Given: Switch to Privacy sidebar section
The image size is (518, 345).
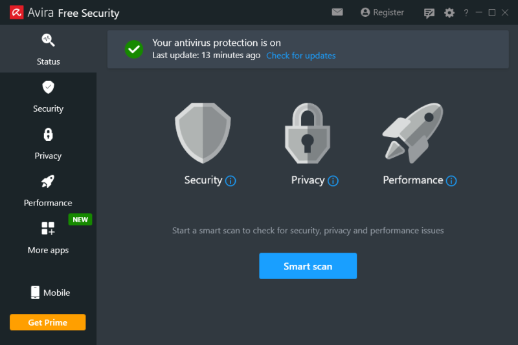Looking at the screenshot, I should pyautogui.click(x=48, y=143).
